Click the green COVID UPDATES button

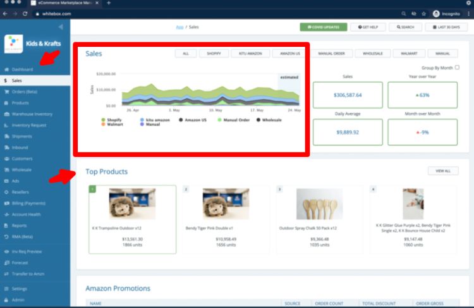click(324, 27)
